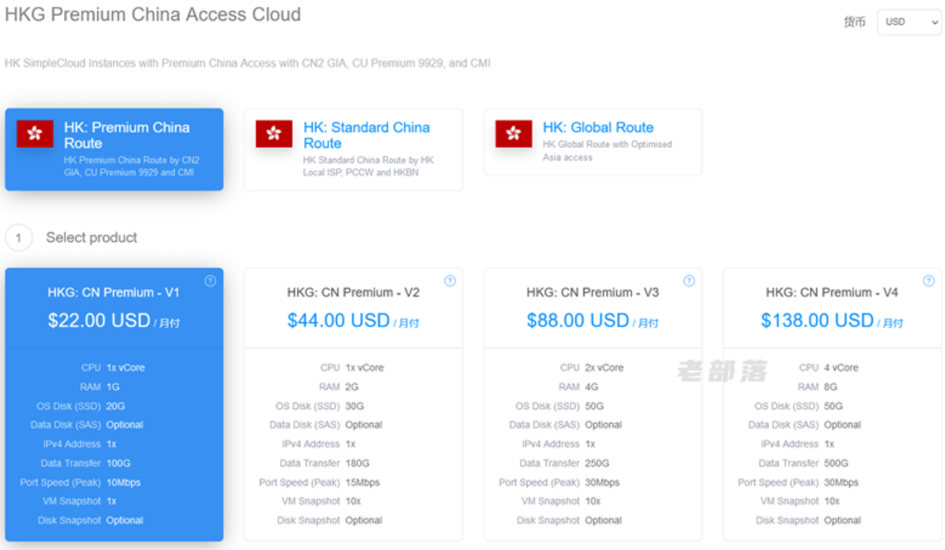
Task: Click the 2x vCore CPU value in V3
Action: coord(604,368)
